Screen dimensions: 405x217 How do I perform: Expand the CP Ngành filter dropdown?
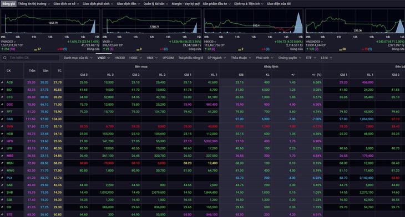(x=216, y=58)
